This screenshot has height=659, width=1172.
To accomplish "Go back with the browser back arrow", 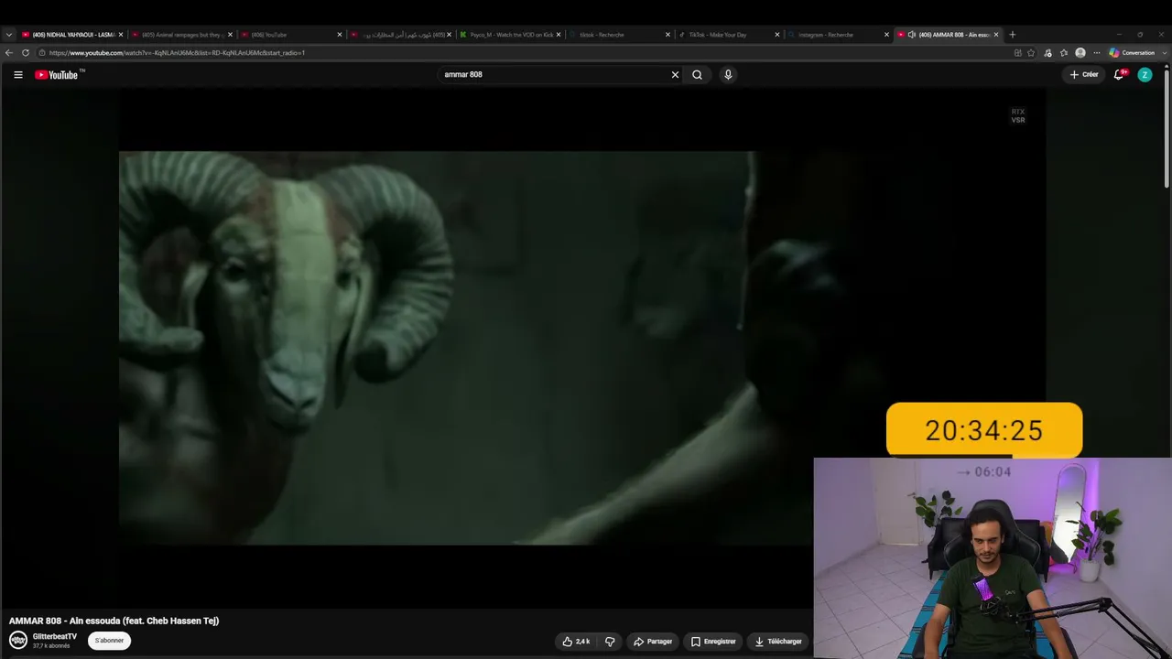I will [x=9, y=53].
